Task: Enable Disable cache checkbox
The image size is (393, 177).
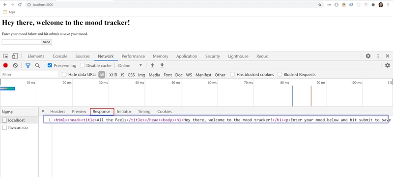Action: [82, 65]
